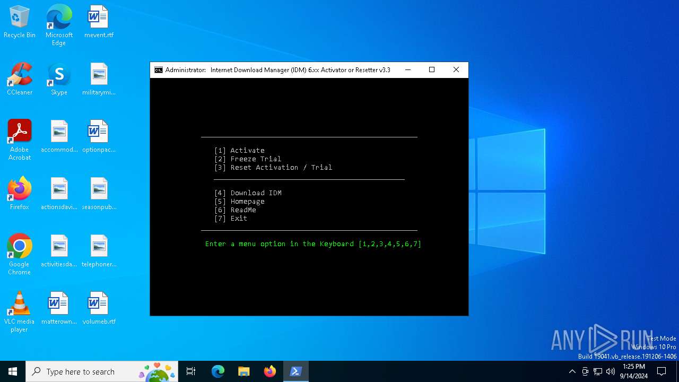The width and height of the screenshot is (679, 382).
Task: Select the mevent.rtf desktop file
Action: 99,22
